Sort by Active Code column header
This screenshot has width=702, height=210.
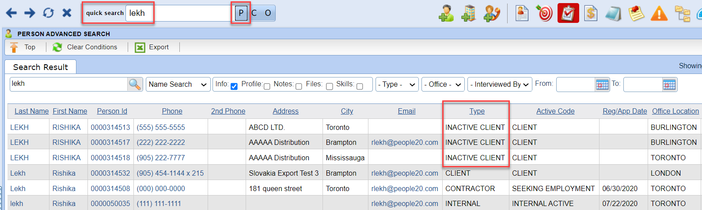(555, 111)
